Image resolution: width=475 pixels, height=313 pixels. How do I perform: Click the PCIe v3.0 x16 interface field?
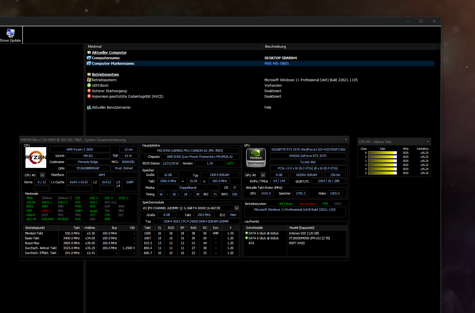point(308,168)
